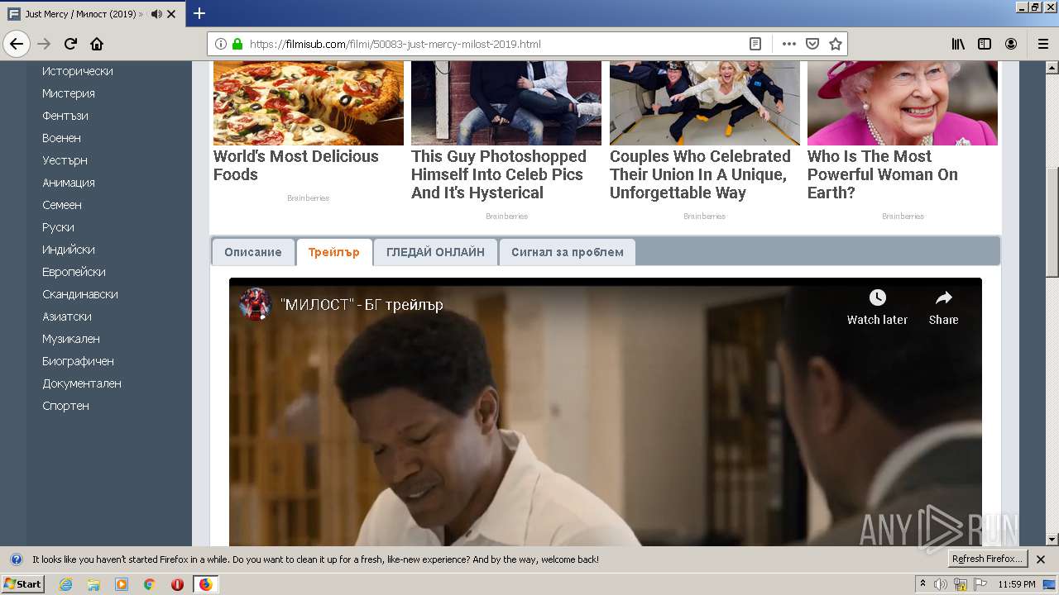Select the Азиатски category
1059x595 pixels.
coord(67,317)
